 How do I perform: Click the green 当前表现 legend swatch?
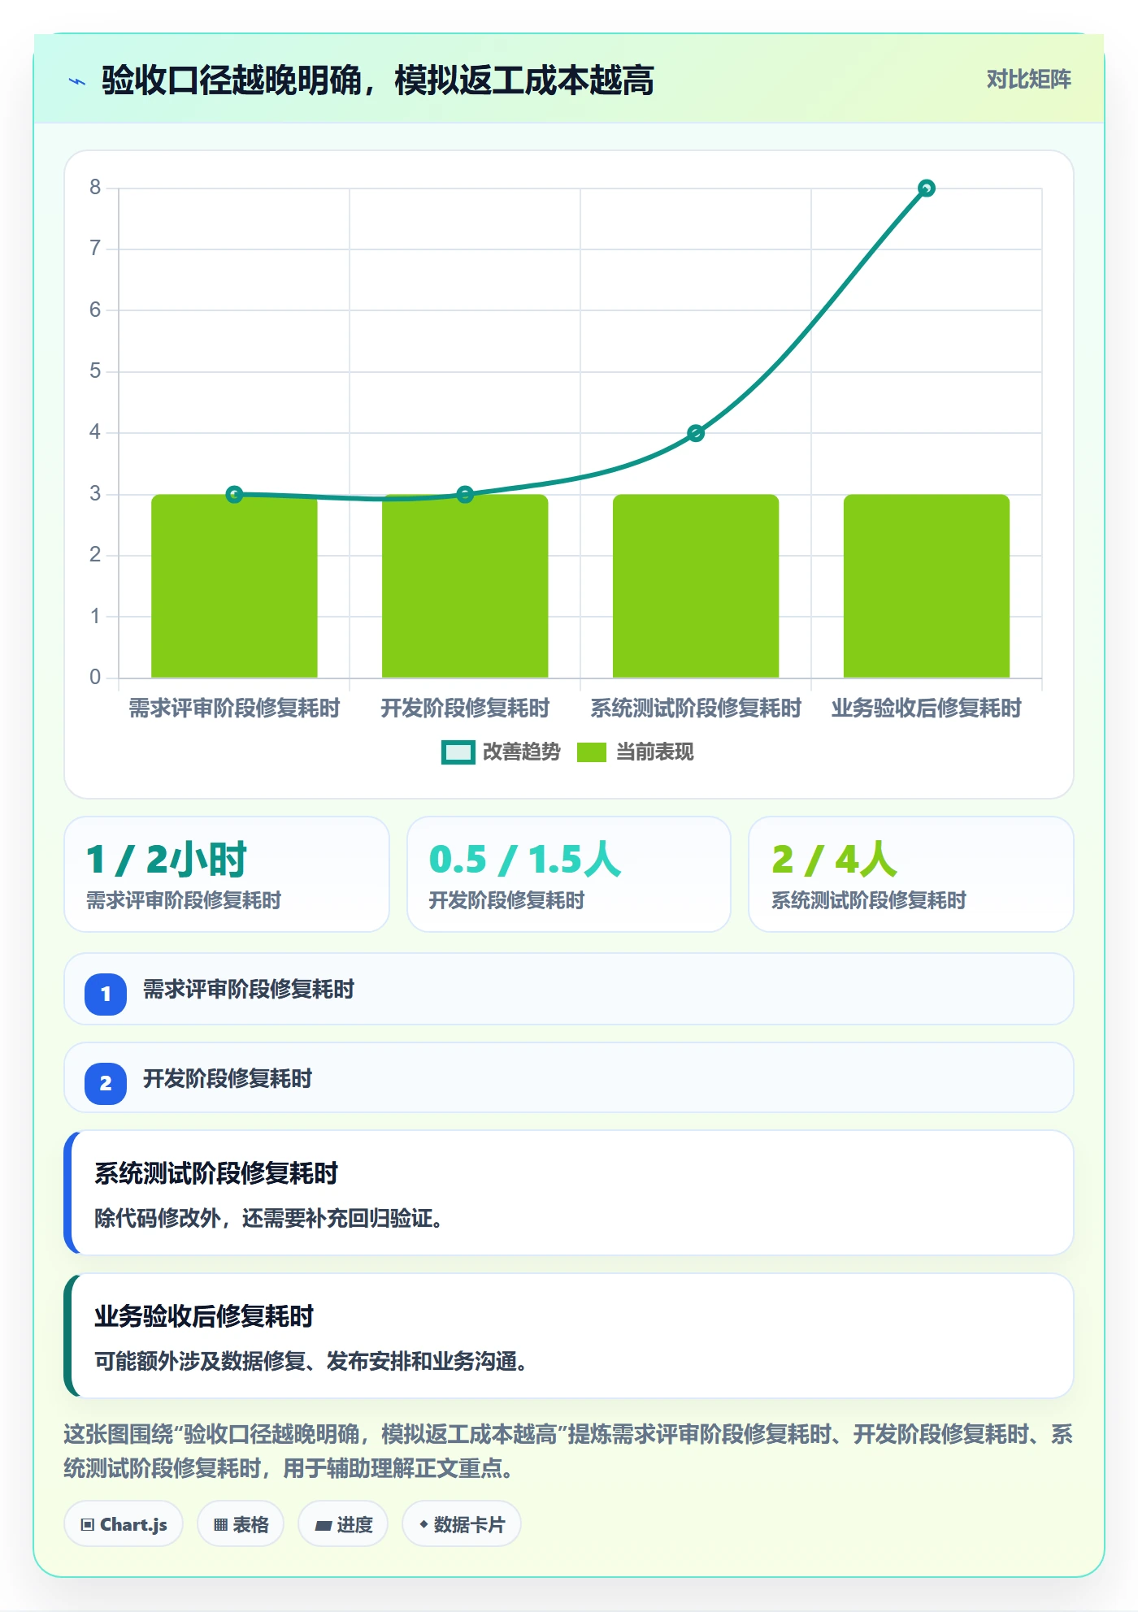pyautogui.click(x=592, y=752)
